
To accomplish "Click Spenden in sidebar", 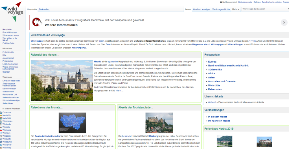I will (6, 72).
